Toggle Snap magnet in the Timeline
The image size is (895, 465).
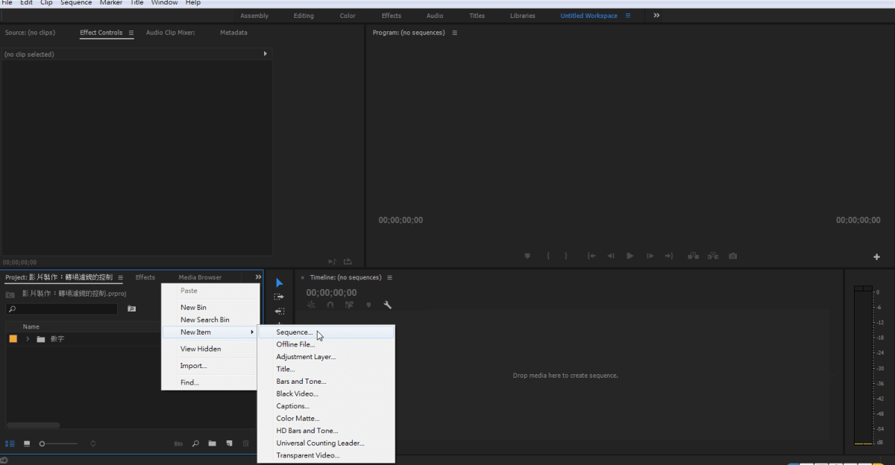(330, 305)
